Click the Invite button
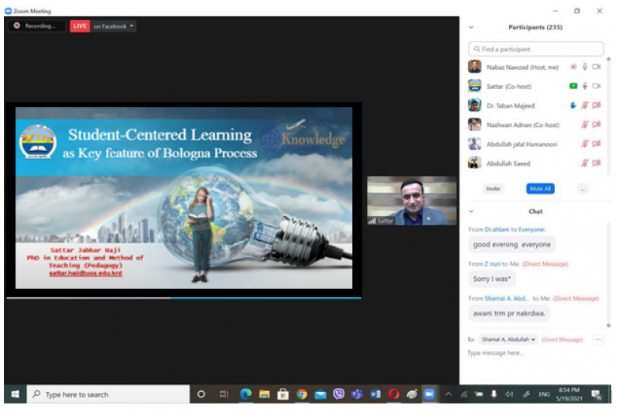 492,188
